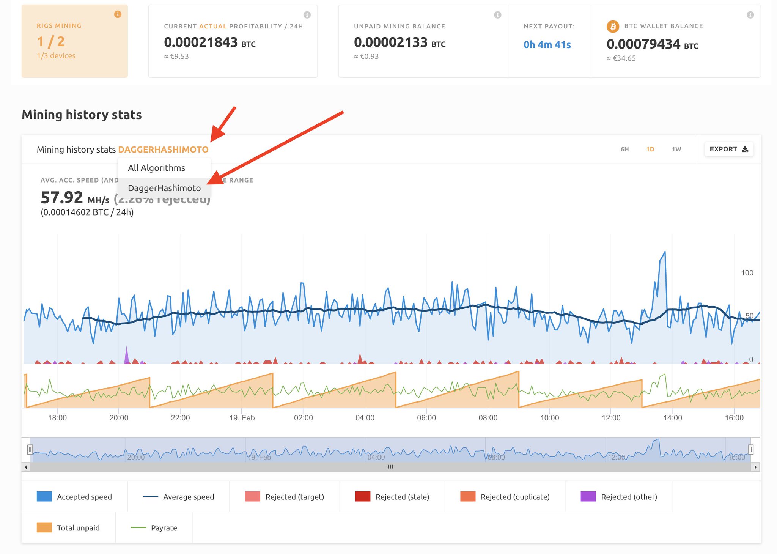The width and height of the screenshot is (777, 554).
Task: Choose DaggerHashimoto option in dropdown
Action: pyautogui.click(x=164, y=188)
